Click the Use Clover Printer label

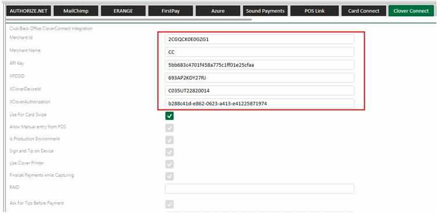pyautogui.click(x=27, y=163)
